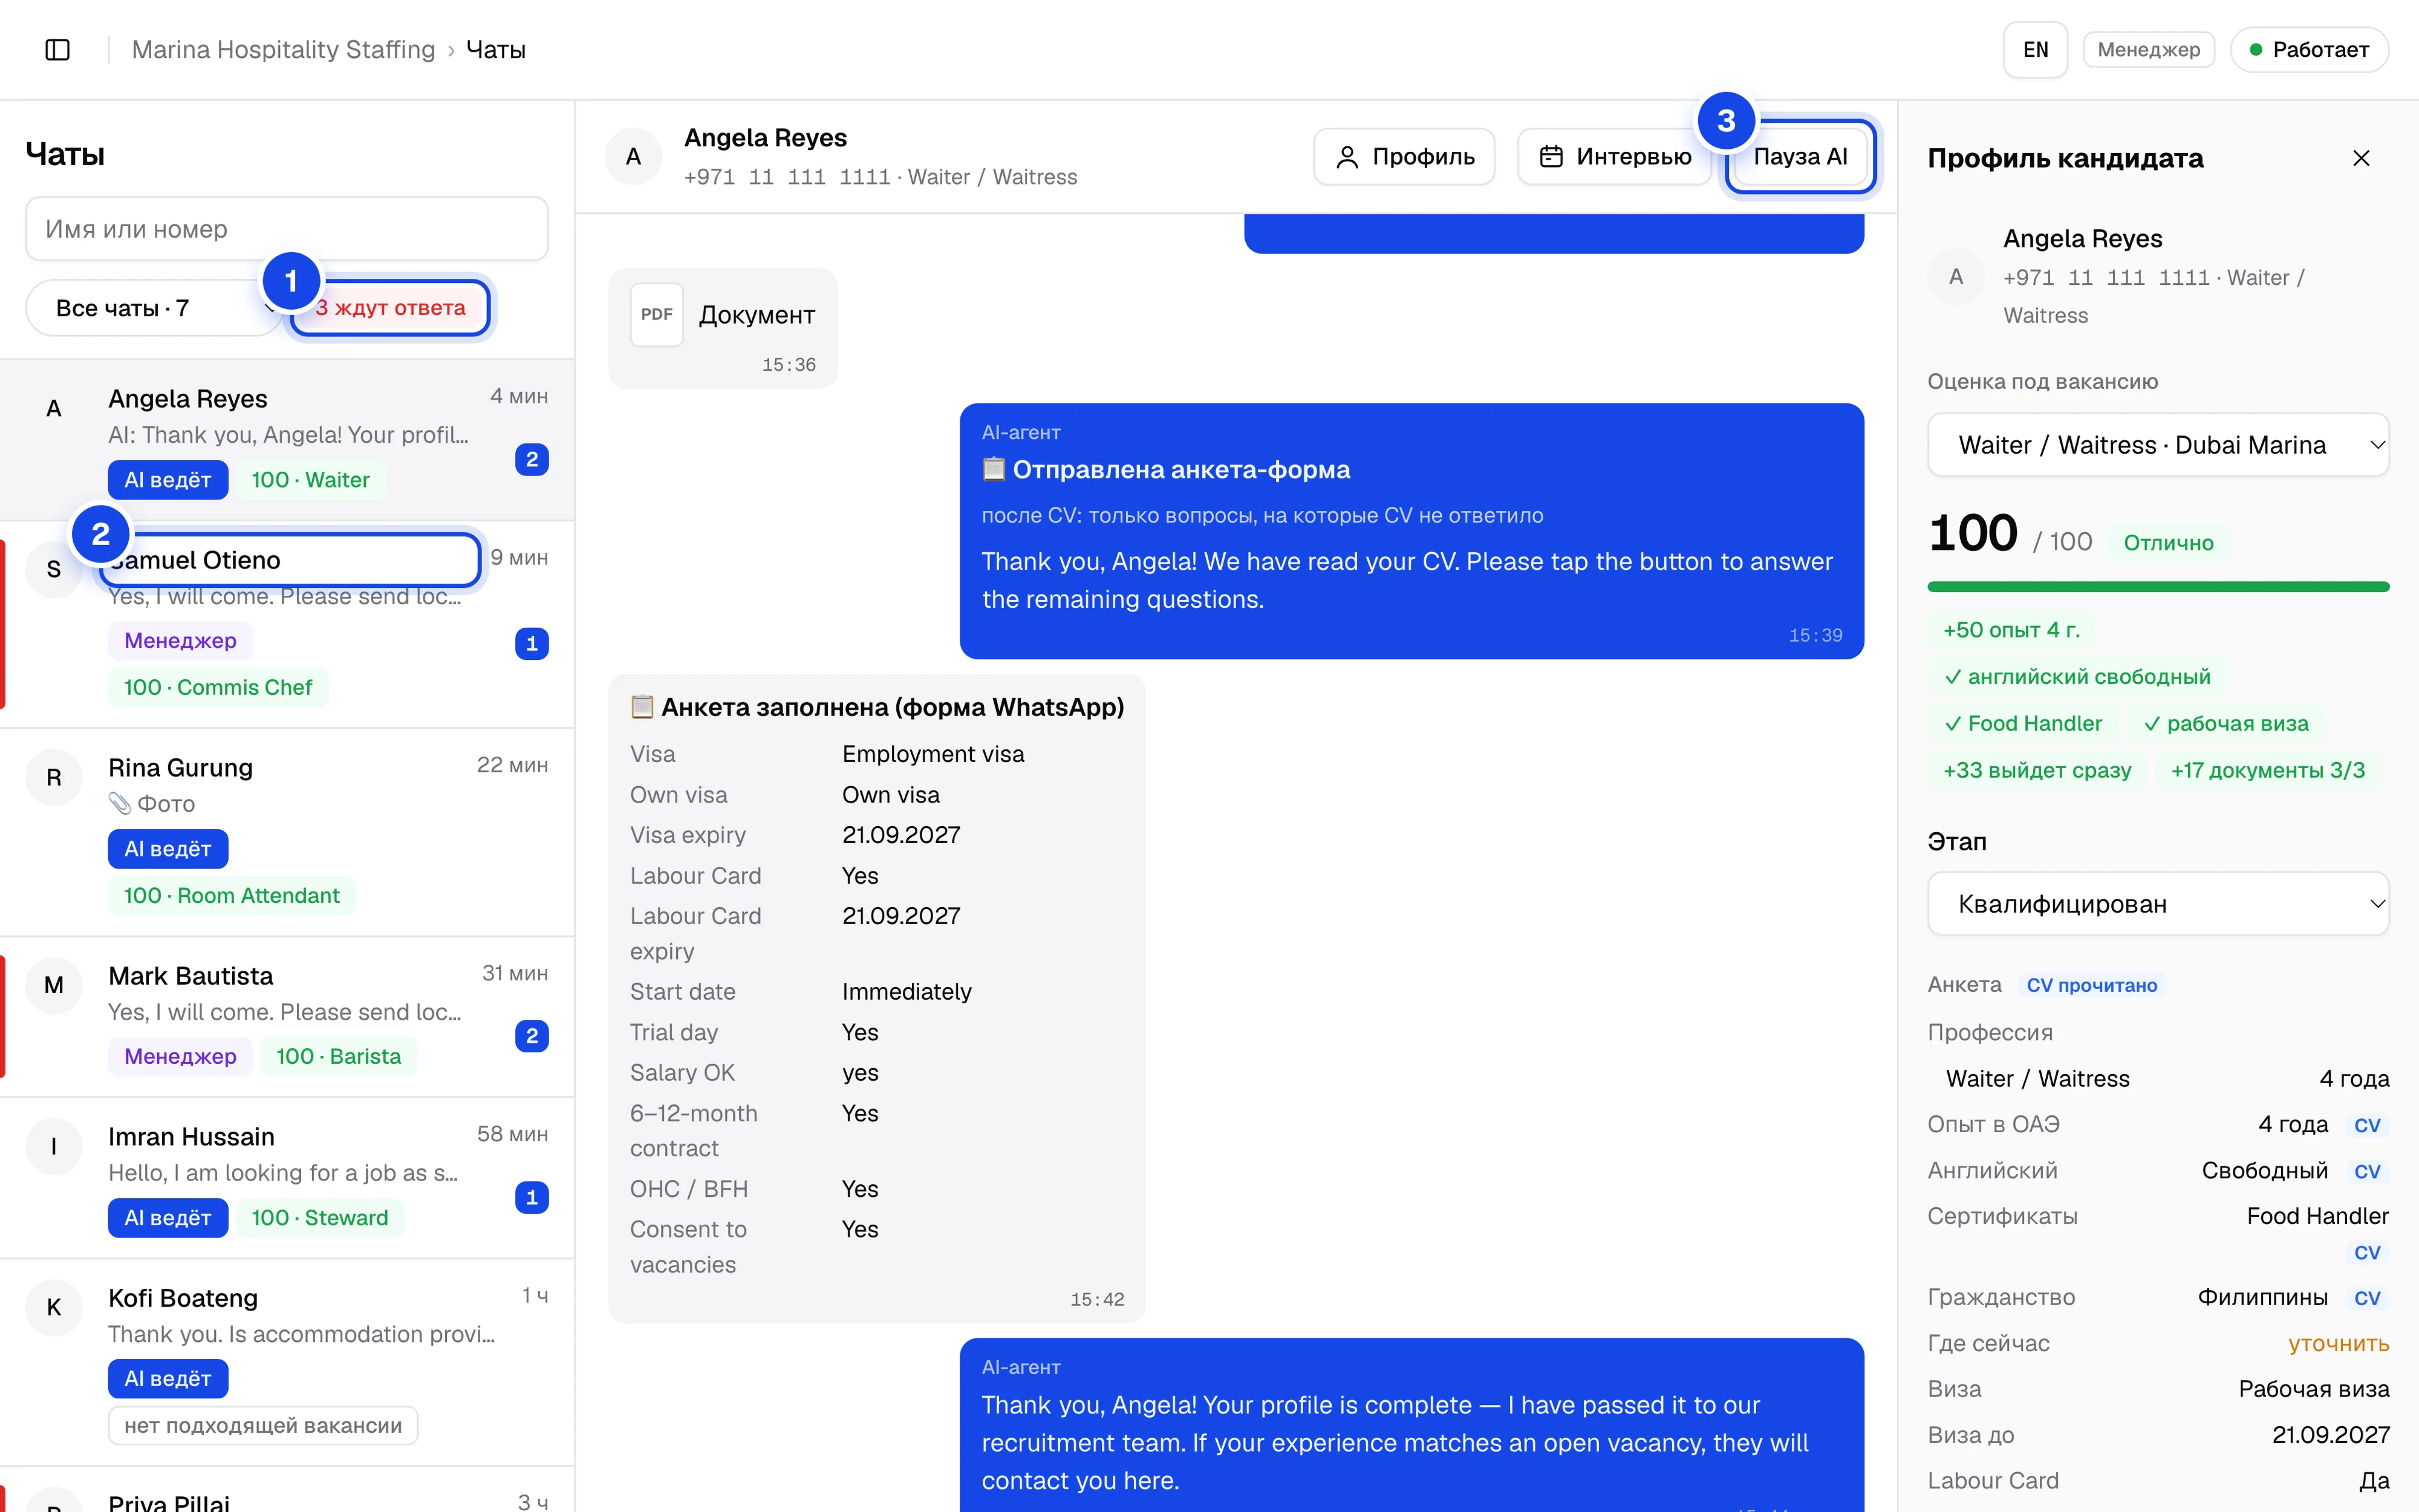Click the unread badge on Mark Bautista chat
Screen dimensions: 2419x1512
point(532,1036)
